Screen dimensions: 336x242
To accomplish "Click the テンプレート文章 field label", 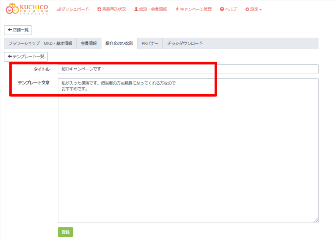I will 34,82.
